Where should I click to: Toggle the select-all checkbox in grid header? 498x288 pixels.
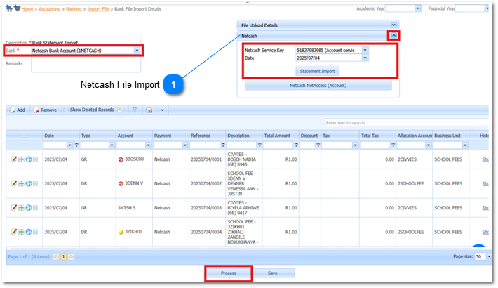pyautogui.click(x=24, y=136)
